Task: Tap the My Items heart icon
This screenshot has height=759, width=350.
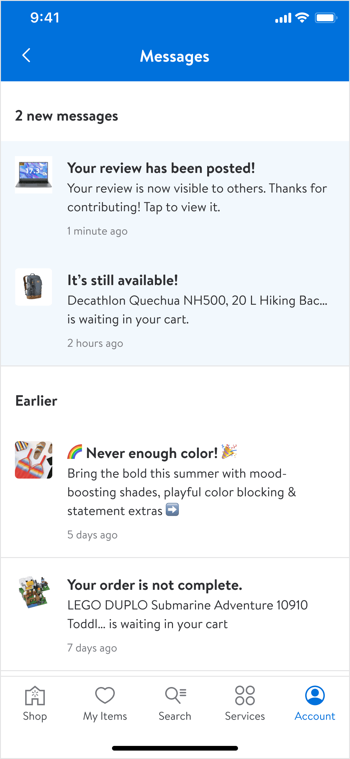Action: tap(105, 695)
